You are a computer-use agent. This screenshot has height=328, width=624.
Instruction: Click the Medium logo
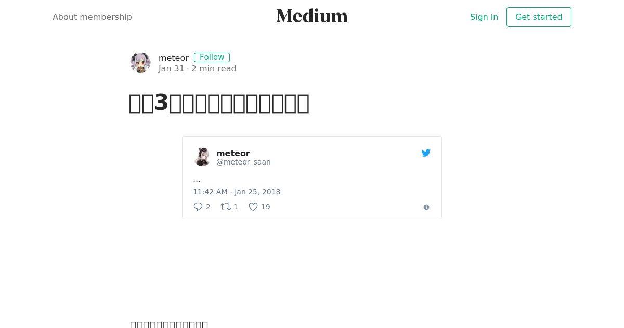(x=312, y=16)
